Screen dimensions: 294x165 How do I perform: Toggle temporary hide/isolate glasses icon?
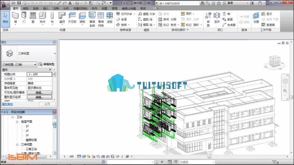click(x=118, y=156)
